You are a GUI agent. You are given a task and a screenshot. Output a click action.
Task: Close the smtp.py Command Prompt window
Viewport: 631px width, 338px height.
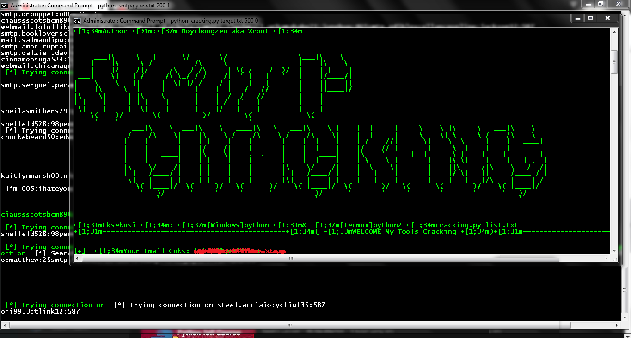coord(618,4)
